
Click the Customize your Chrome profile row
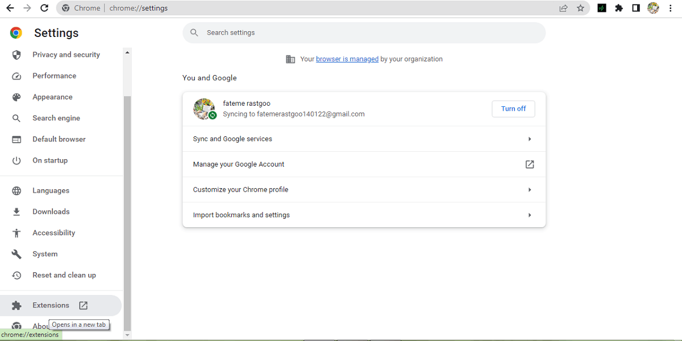coord(364,190)
